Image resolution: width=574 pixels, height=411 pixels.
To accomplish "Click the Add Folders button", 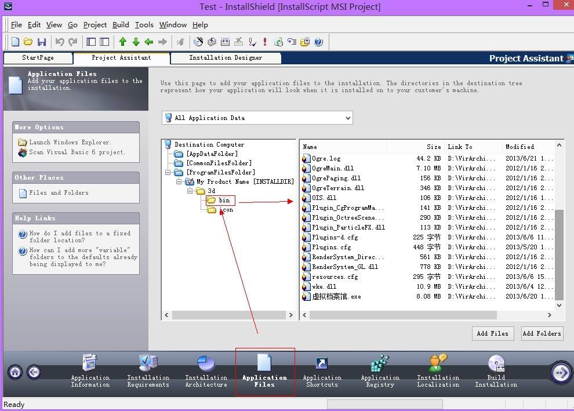I will [542, 333].
